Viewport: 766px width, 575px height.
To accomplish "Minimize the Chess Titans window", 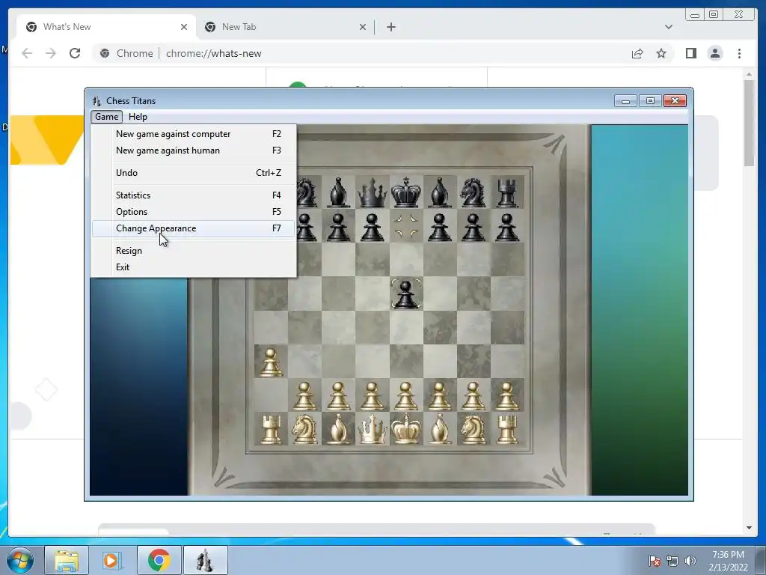I will [x=626, y=101].
